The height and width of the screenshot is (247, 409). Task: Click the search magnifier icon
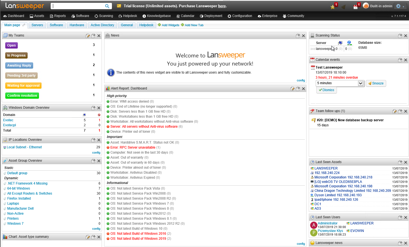(x=107, y=6)
